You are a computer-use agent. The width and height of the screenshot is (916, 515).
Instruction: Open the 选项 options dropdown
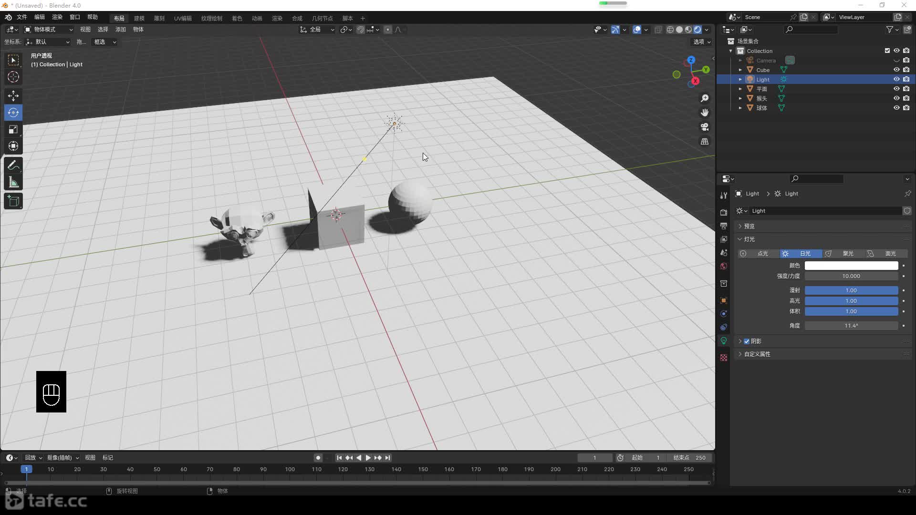pos(702,42)
